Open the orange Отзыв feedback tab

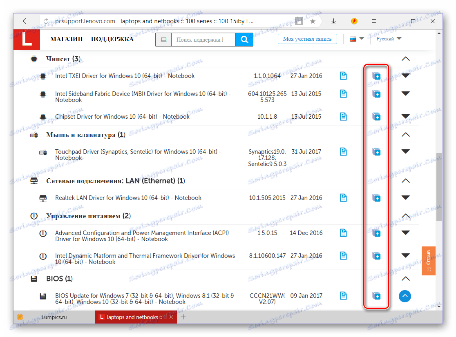(x=428, y=261)
